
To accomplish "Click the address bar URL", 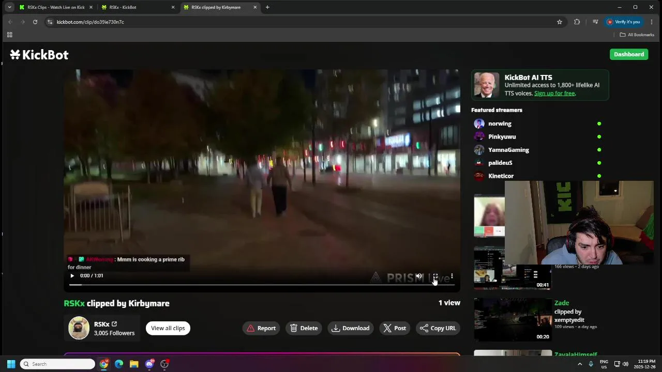I will [90, 22].
